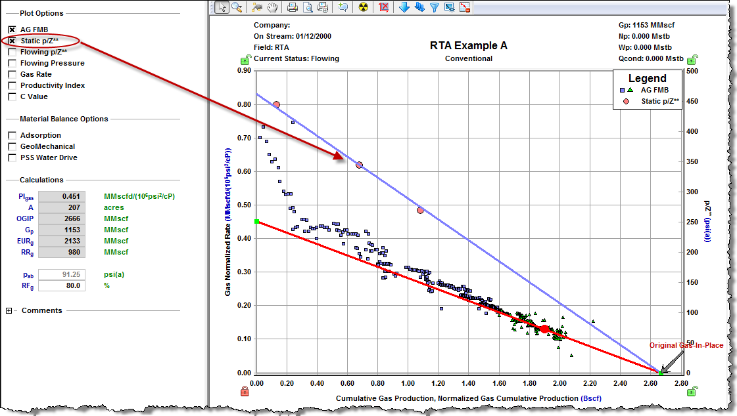Unlock the red padlock at the x-axis origin
This screenshot has height=416, width=737.
(245, 392)
